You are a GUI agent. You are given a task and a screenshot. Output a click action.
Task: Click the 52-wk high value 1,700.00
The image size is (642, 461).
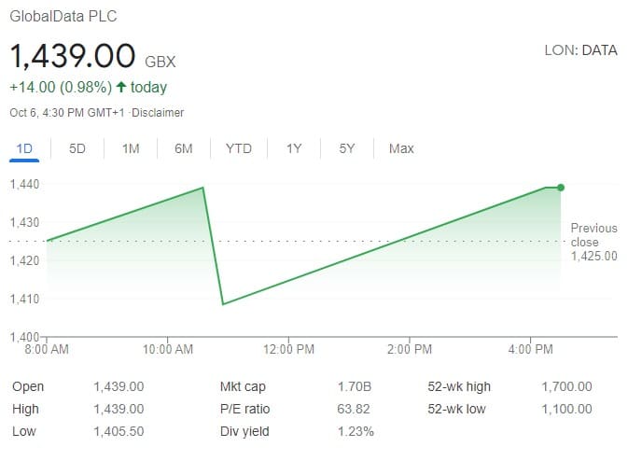566,386
